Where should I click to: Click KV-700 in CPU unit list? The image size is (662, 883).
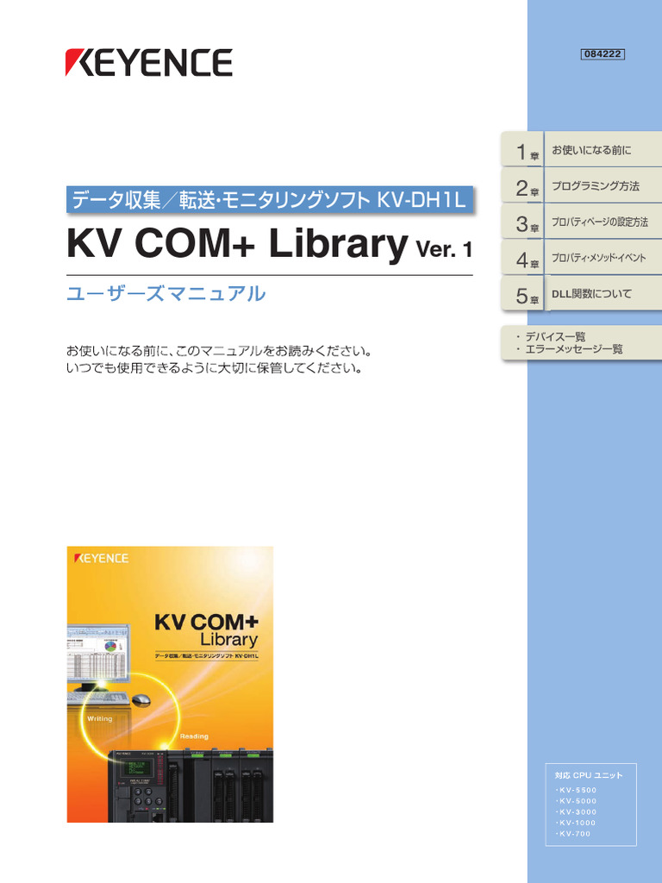573,834
